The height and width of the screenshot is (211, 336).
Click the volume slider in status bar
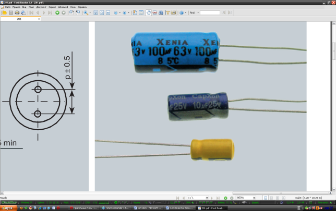[x=159, y=203]
